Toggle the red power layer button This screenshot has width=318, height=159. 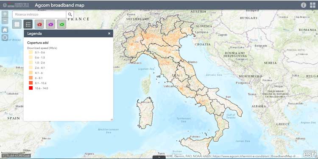point(39,24)
